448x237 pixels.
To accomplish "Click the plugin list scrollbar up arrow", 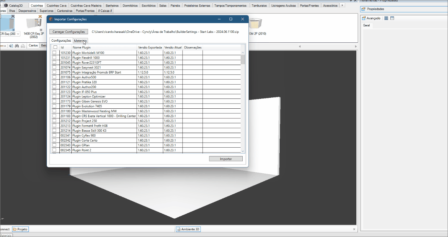I will (243, 52).
